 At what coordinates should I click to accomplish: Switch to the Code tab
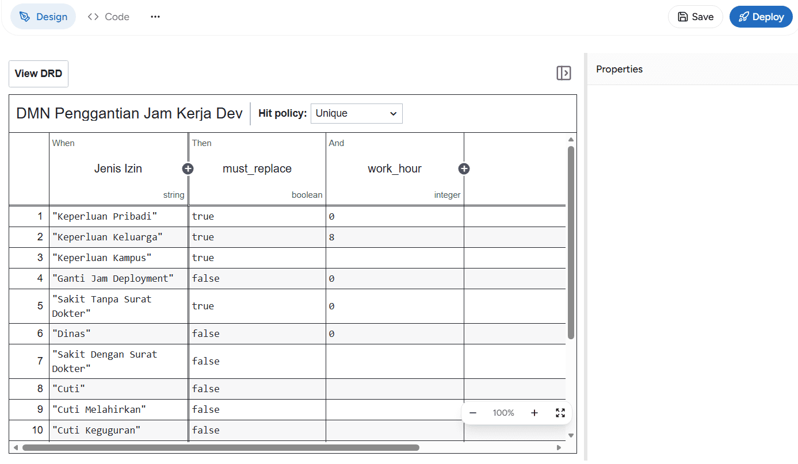click(x=109, y=17)
